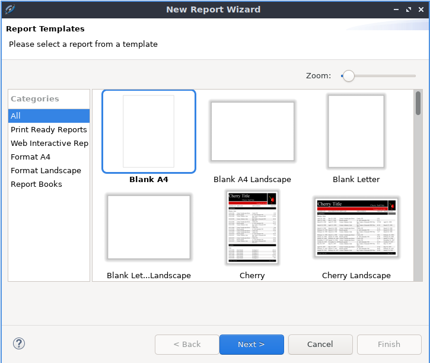Show Format A4 category templates
This screenshot has height=363, width=430.
(x=49, y=157)
